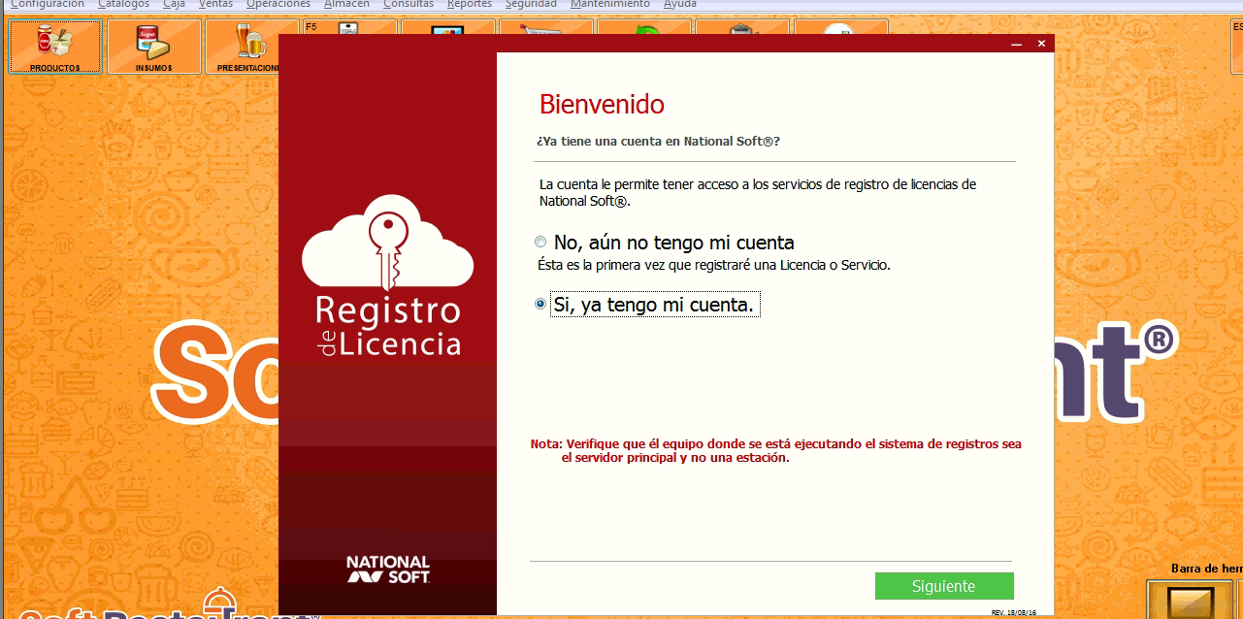The height and width of the screenshot is (619, 1243).
Task: Open the Insumos toolbar icon
Action: click(153, 47)
